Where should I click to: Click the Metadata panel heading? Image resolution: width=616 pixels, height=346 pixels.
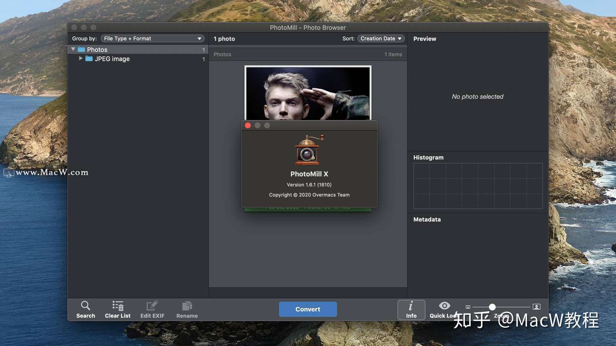[x=427, y=219]
